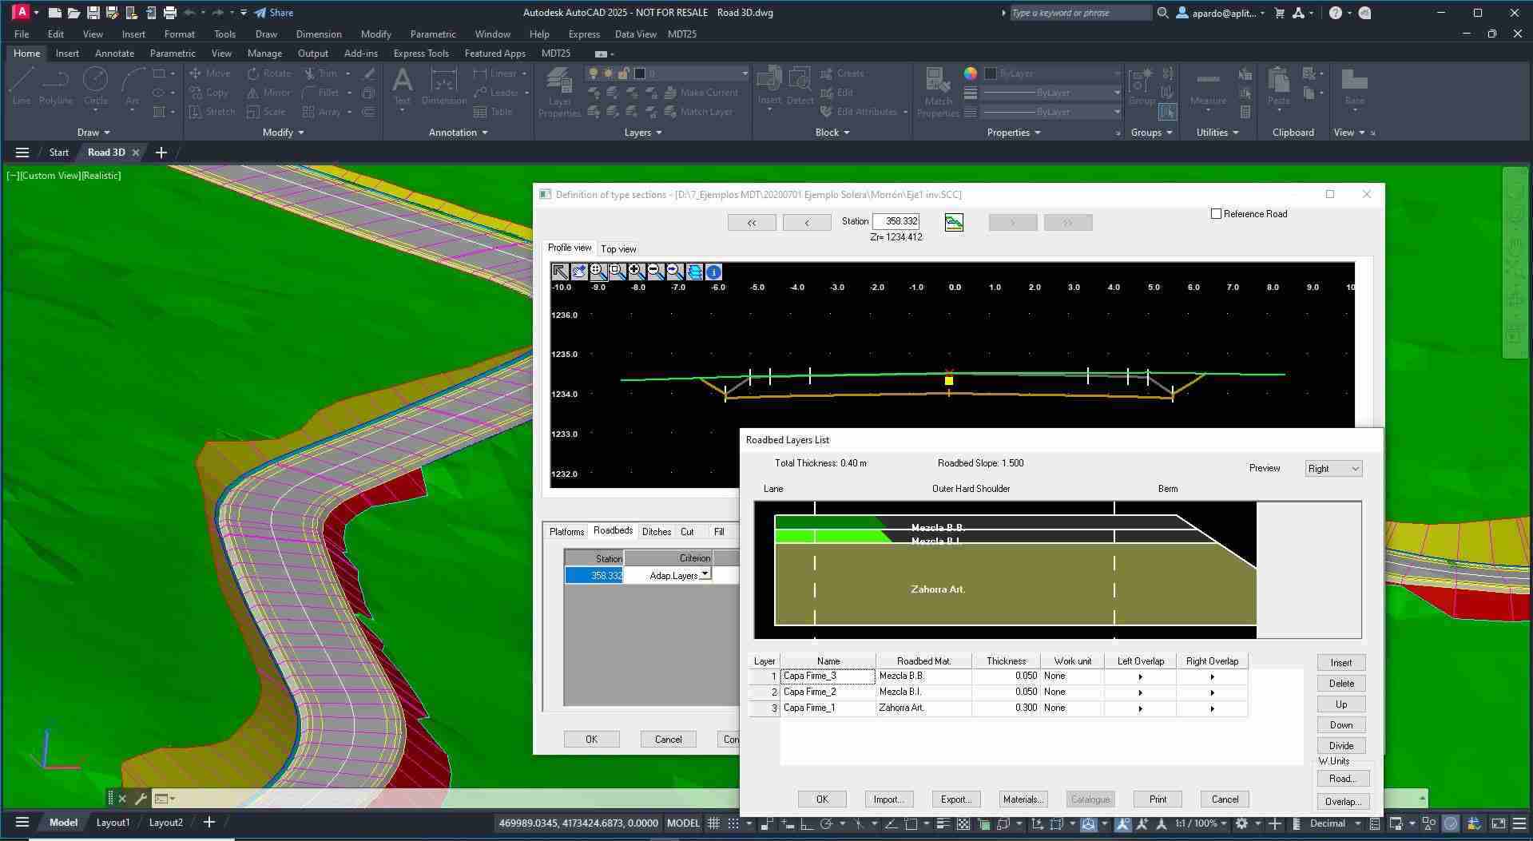This screenshot has height=841, width=1533.
Task: Enable the Reference Road checkbox
Action: 1217,214
